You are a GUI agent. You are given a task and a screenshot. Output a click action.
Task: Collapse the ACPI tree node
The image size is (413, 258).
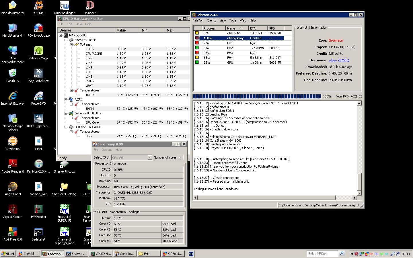[66, 99]
